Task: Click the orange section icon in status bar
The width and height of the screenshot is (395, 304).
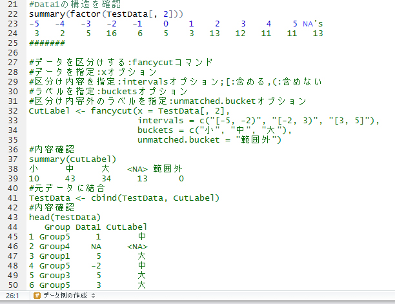Action: pyautogui.click(x=37, y=296)
